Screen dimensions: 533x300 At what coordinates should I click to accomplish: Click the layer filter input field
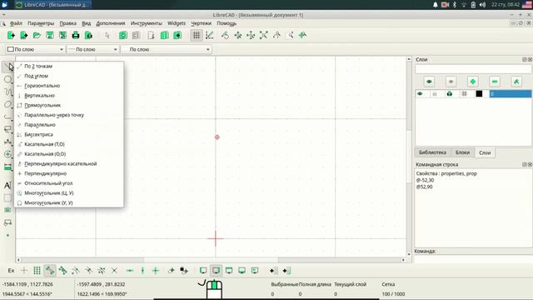[x=473, y=69]
